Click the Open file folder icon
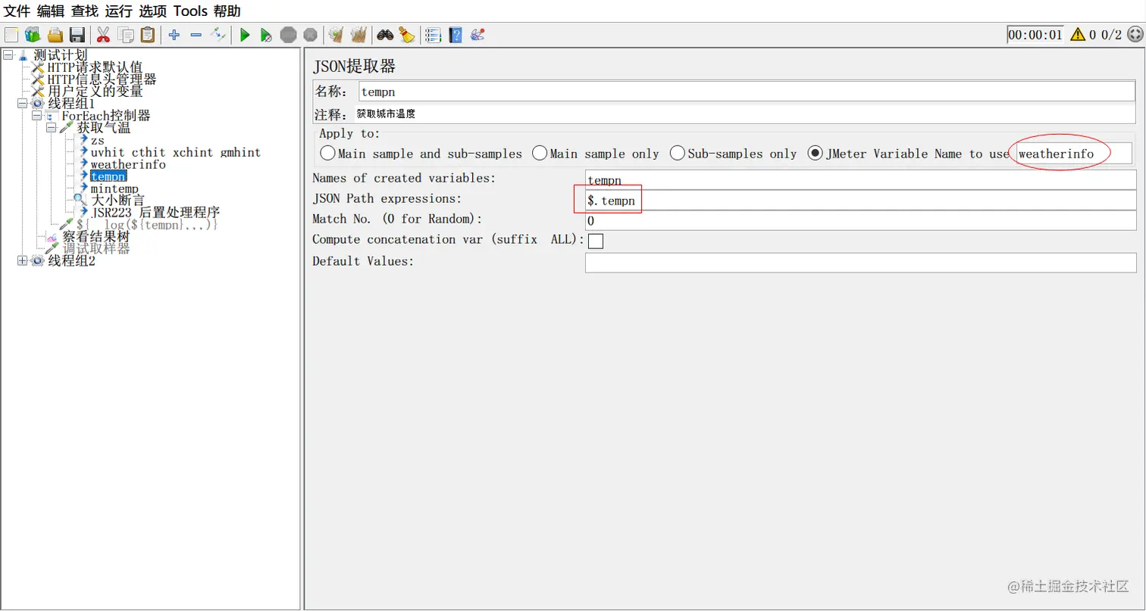Image resolution: width=1146 pixels, height=611 pixels. 55,35
